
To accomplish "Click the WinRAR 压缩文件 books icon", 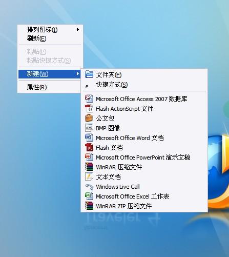I will pyautogui.click(x=89, y=167).
